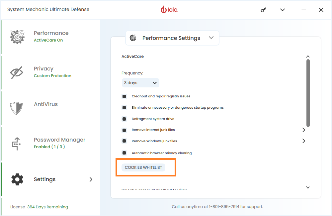Toggle Remove Windows junk files checkbox
The height and width of the screenshot is (216, 332).
pos(124,141)
